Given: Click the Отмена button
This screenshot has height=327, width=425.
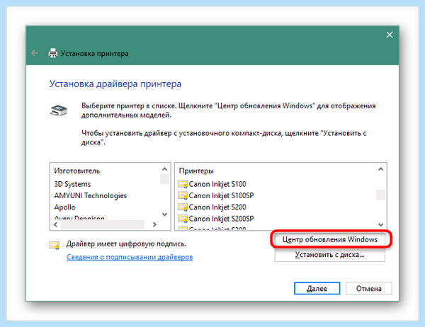Looking at the screenshot, I should [368, 289].
